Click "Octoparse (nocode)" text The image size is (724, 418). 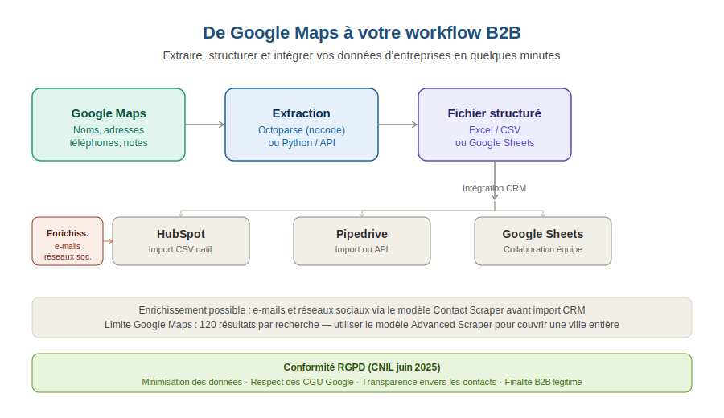(x=302, y=130)
